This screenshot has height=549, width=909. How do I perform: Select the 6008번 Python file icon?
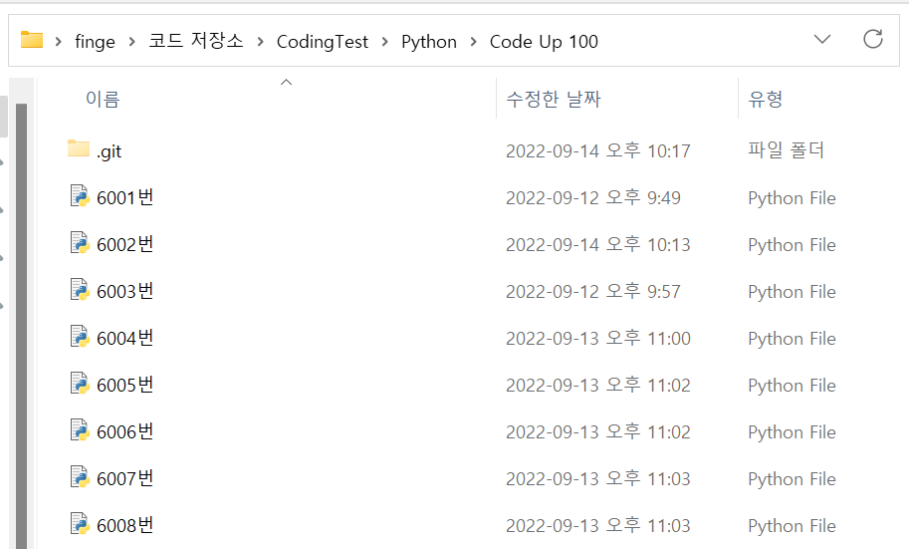tap(80, 523)
